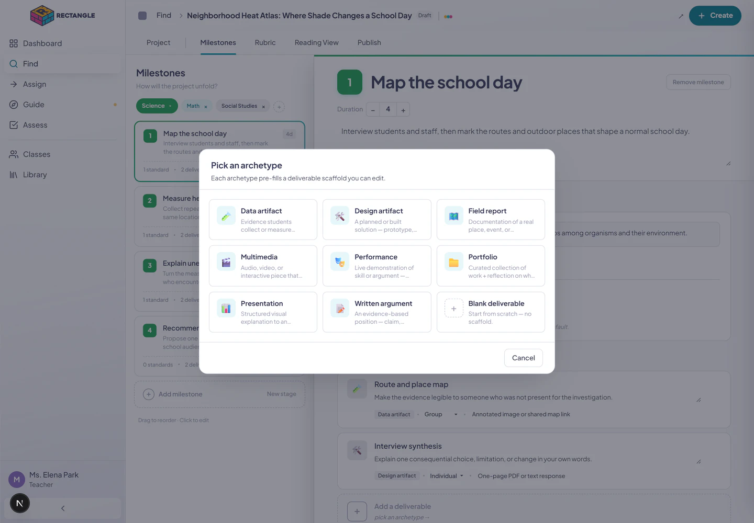Image resolution: width=754 pixels, height=523 pixels.
Task: Pick the Performance masks icon
Action: click(x=340, y=262)
